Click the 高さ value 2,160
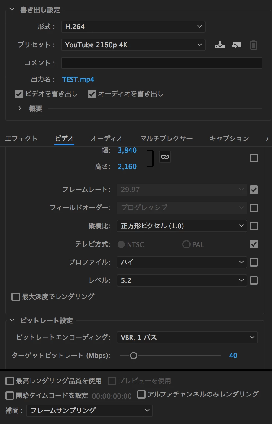The width and height of the screenshot is (272, 424). click(x=127, y=167)
